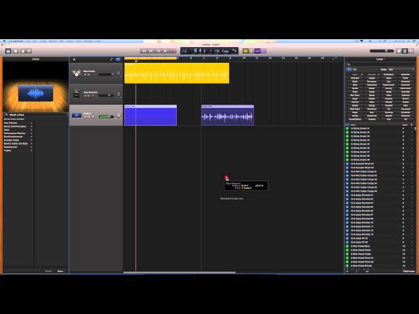
Task: Select All Drums keyword button
Action: 355,78
